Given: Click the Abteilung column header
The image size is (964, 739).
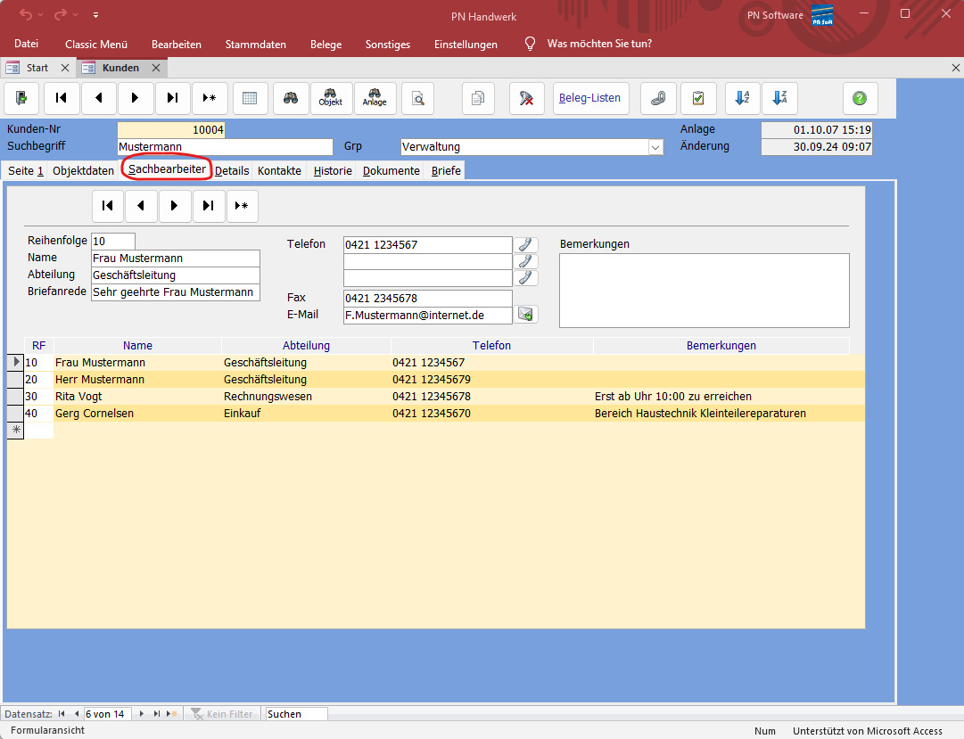Looking at the screenshot, I should (x=306, y=346).
